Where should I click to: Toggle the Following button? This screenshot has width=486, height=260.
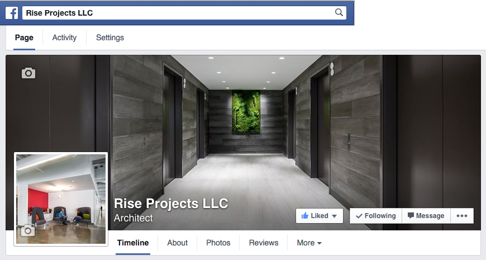(x=375, y=216)
